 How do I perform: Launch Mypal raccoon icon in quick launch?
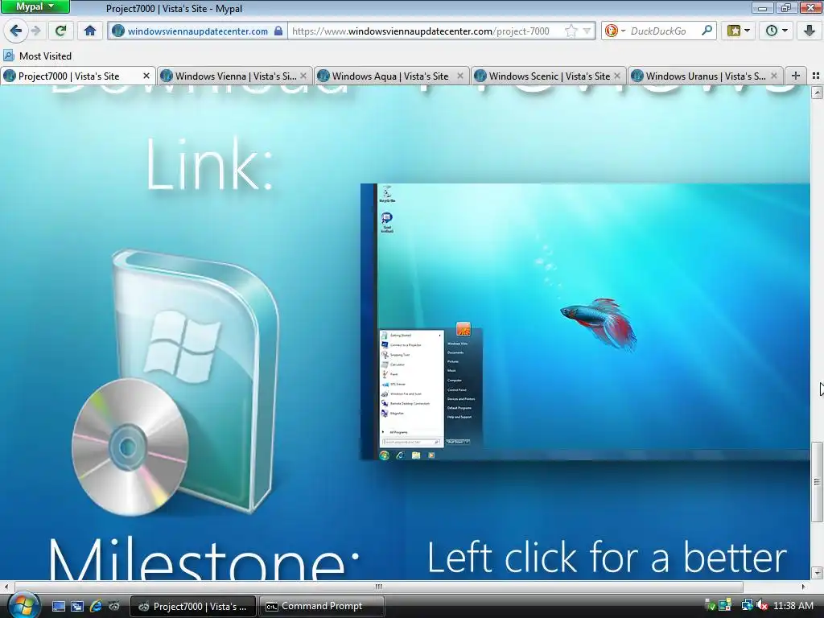tap(114, 606)
